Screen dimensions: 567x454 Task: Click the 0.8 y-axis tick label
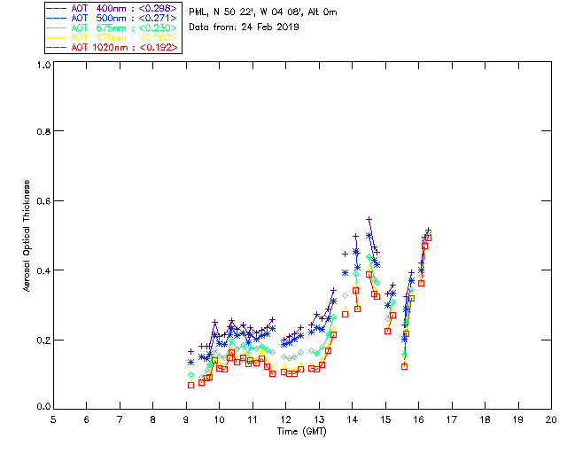[x=43, y=131]
